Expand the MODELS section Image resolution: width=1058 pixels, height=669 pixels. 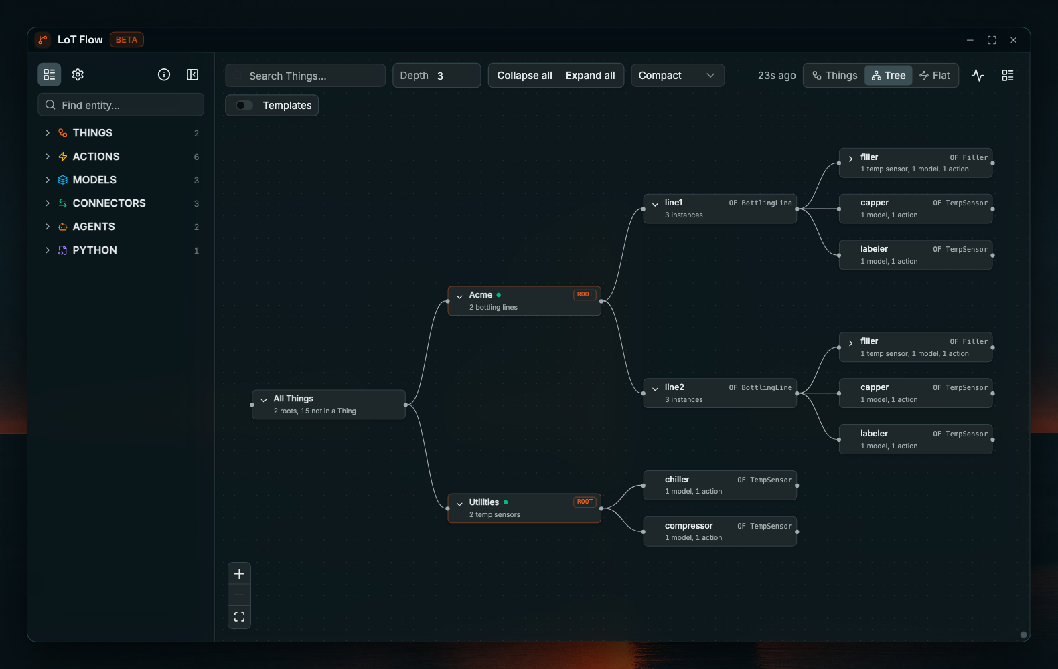tap(48, 180)
